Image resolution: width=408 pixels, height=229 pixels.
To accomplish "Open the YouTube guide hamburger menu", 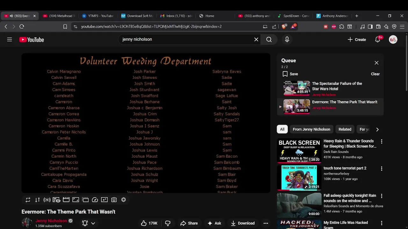I will [10, 39].
